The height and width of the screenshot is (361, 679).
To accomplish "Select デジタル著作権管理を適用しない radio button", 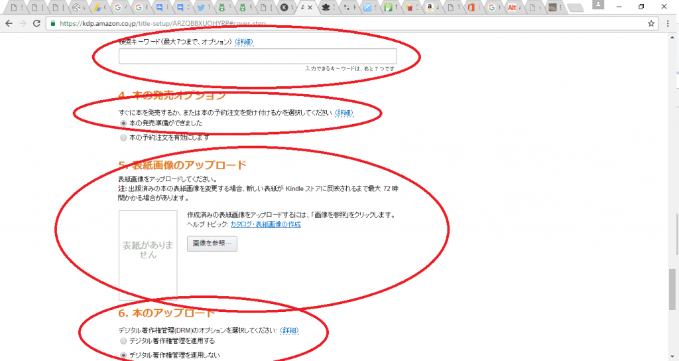I will pos(123,356).
